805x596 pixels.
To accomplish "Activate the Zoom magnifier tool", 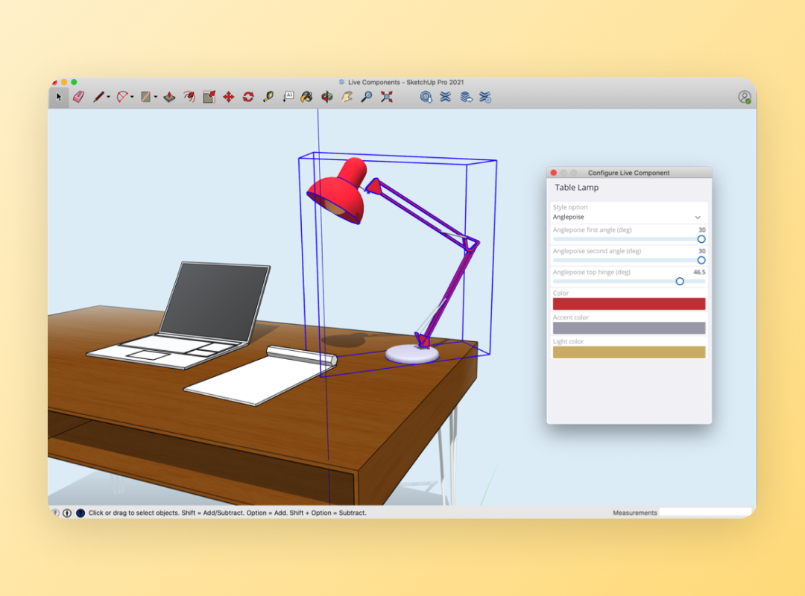I will pyautogui.click(x=366, y=97).
